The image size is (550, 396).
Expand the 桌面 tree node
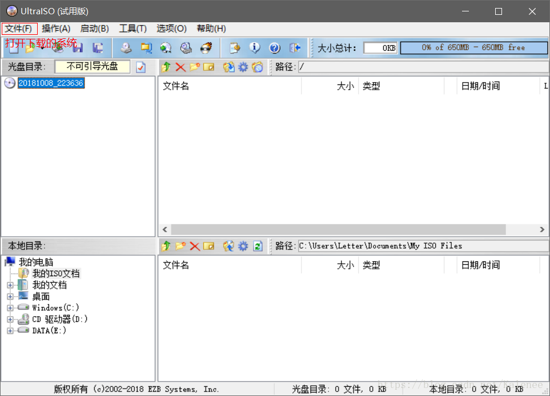(x=10, y=297)
